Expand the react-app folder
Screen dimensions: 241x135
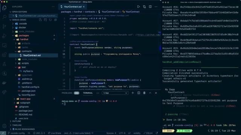pos(25,99)
